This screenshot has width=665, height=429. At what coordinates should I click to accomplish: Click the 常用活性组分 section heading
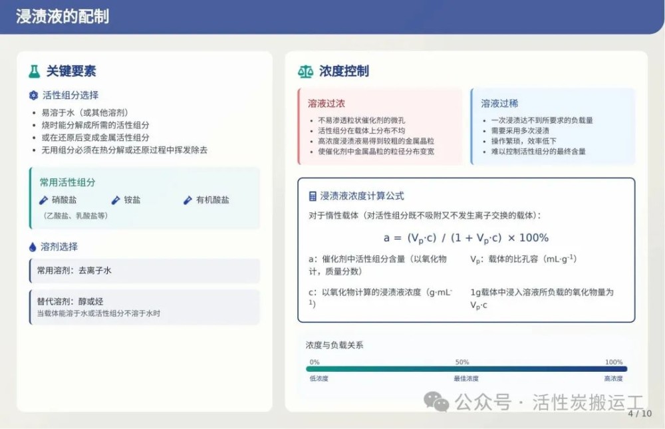[x=67, y=182]
